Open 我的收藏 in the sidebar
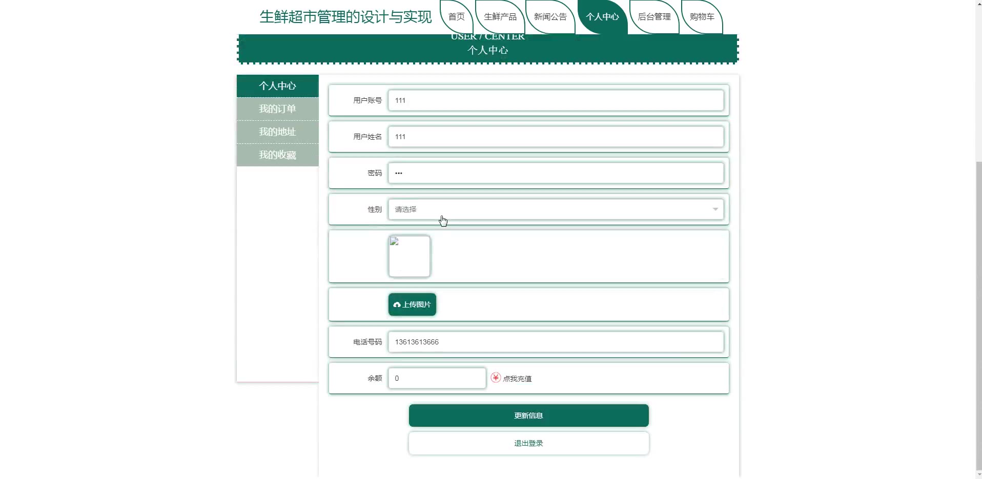 tap(277, 155)
